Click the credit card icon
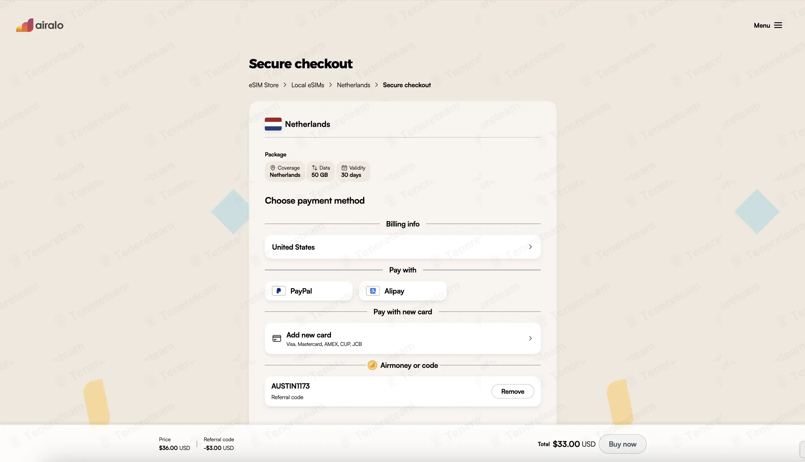805x462 pixels. click(277, 339)
